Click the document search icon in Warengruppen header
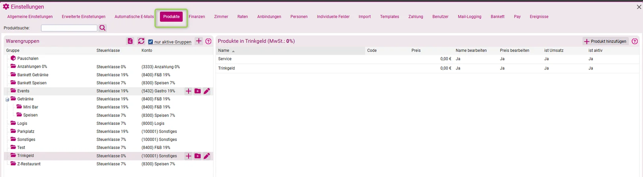The height and width of the screenshot is (177, 643). [x=130, y=41]
